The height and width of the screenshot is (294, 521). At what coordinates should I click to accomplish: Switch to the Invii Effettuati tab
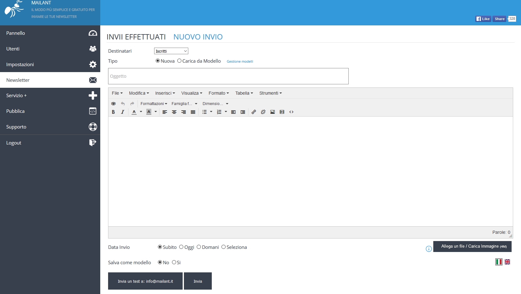pyautogui.click(x=136, y=37)
